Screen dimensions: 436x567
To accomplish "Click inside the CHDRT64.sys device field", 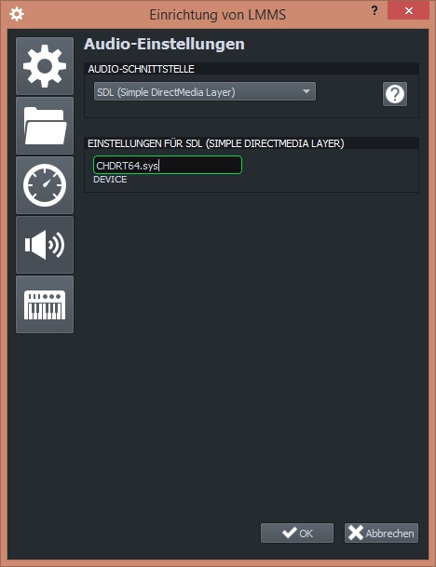I will coord(168,165).
